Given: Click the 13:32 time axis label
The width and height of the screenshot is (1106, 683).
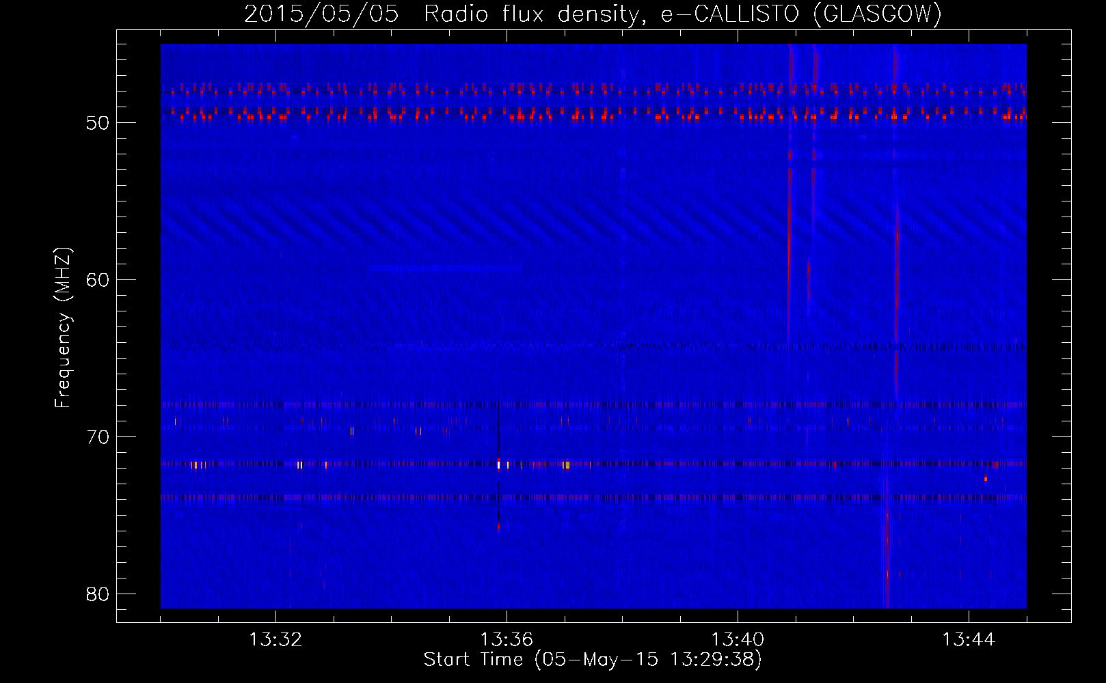Looking at the screenshot, I should (275, 640).
